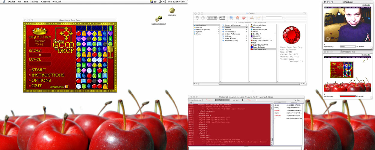Click the red gem preview image
This screenshot has height=150, width=375.
click(292, 34)
